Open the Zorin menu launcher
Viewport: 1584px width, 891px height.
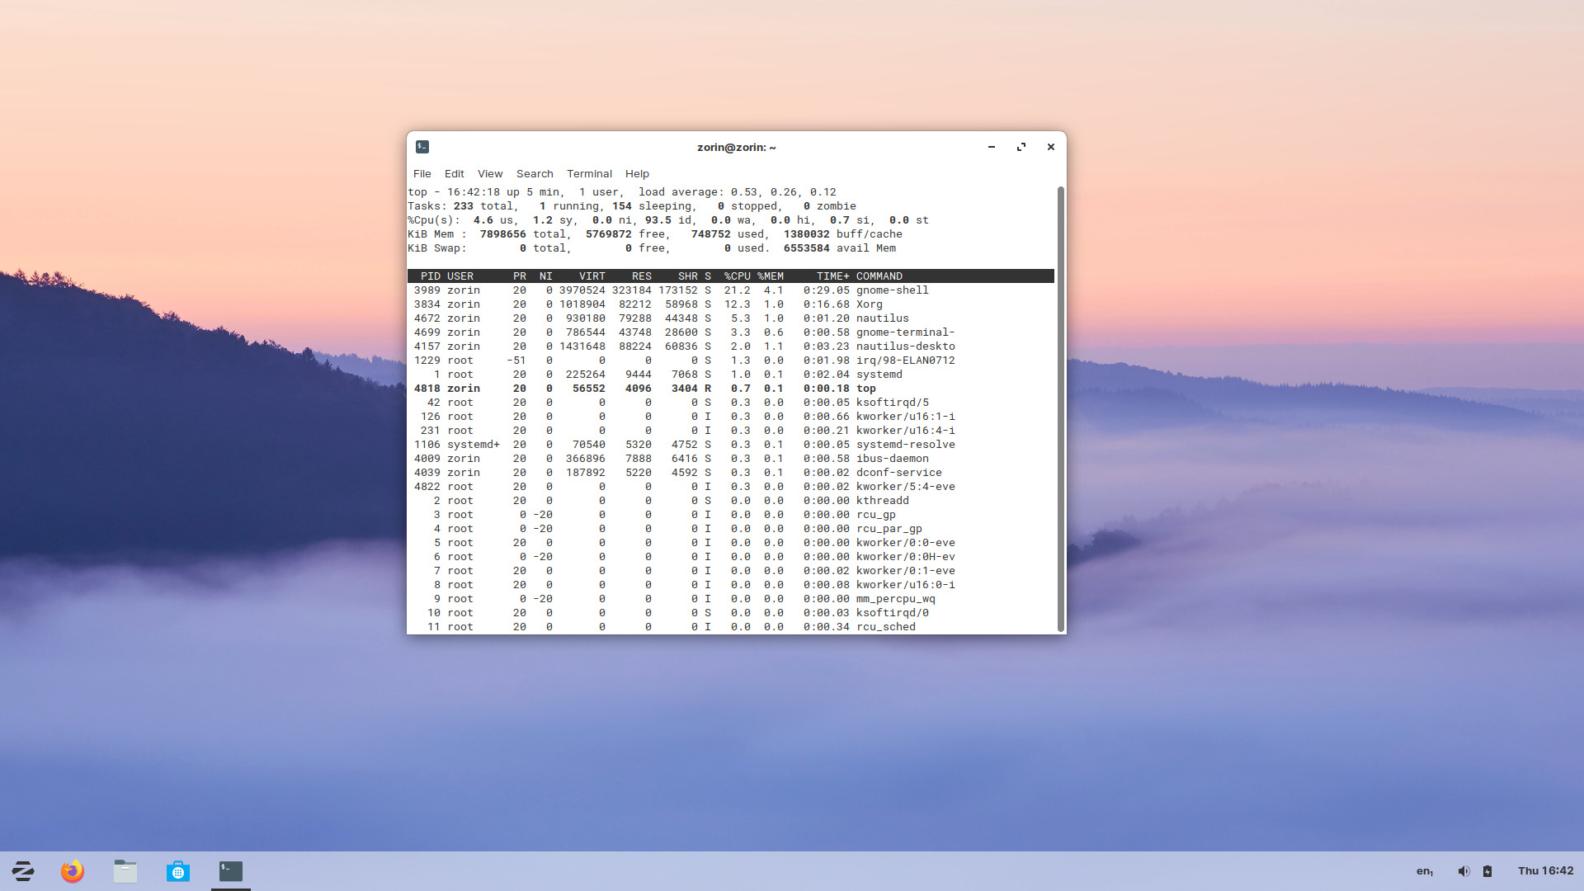coord(22,870)
